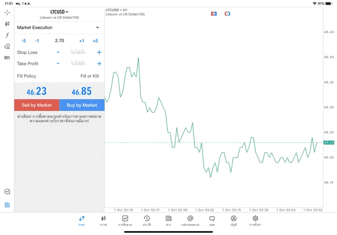This screenshot has width=337, height=235.
Task: Expand the LTCUSD symbol dropdown
Action: tap(59, 12)
